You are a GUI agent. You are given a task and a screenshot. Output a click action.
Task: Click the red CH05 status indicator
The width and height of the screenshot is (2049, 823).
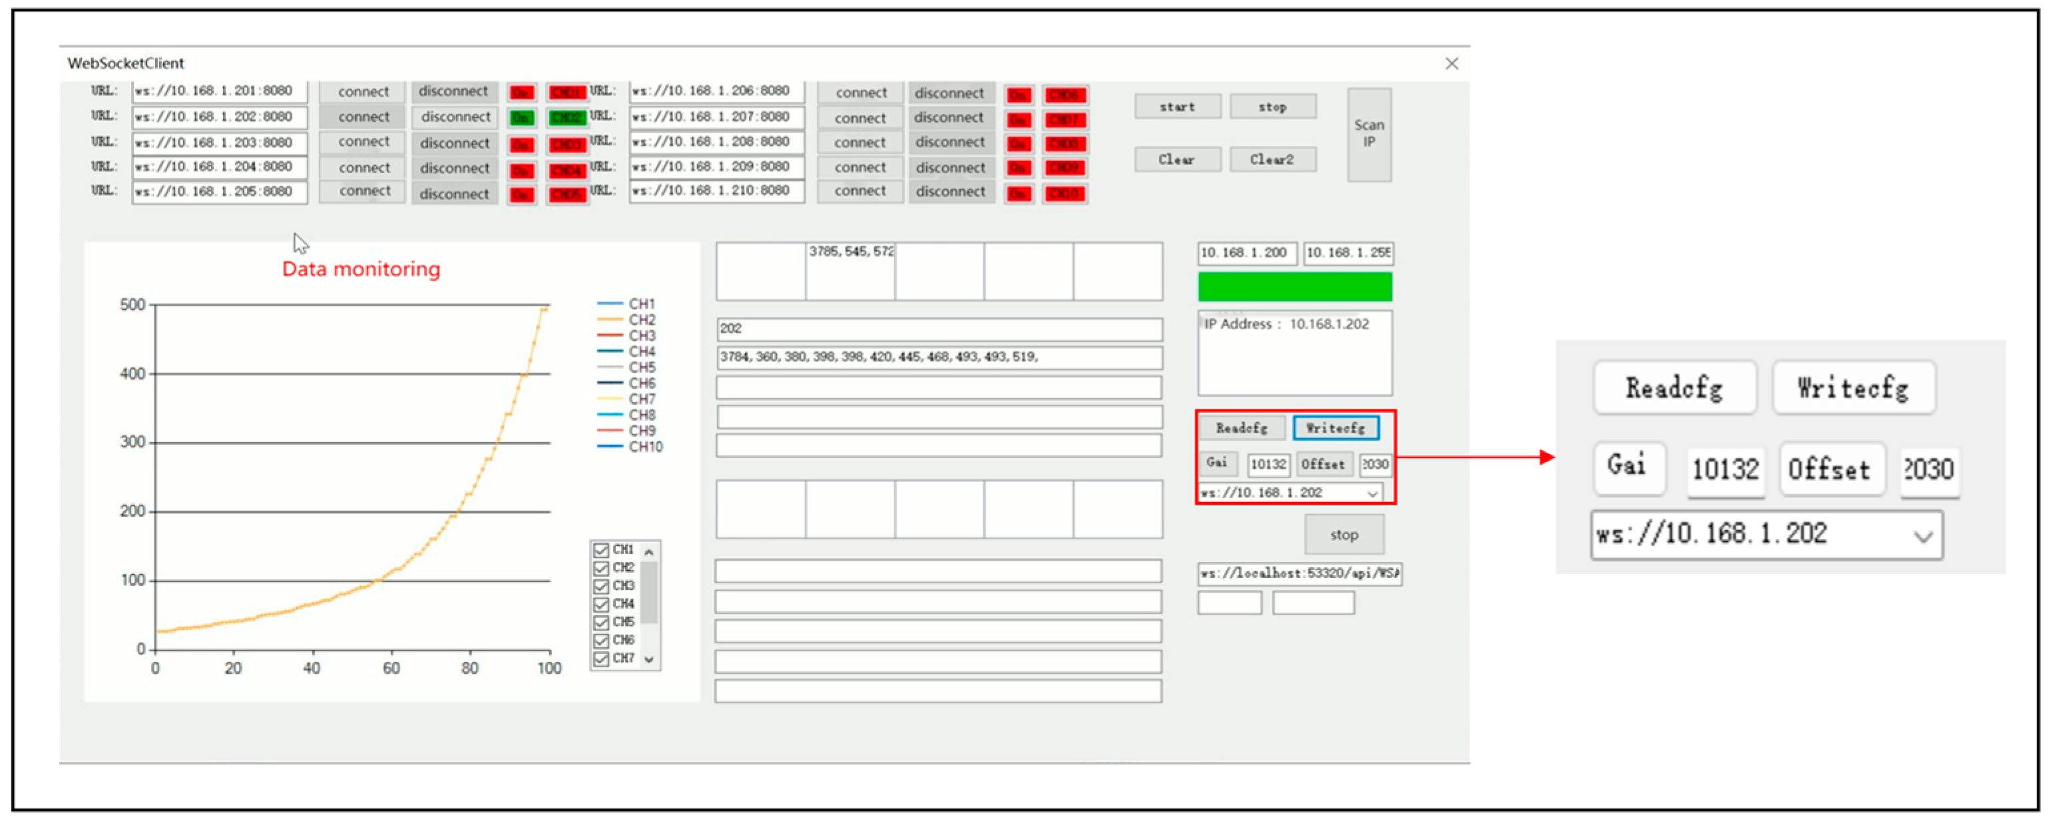[x=567, y=194]
